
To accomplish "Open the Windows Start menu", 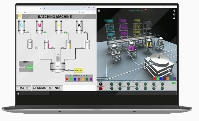I will tap(18, 93).
